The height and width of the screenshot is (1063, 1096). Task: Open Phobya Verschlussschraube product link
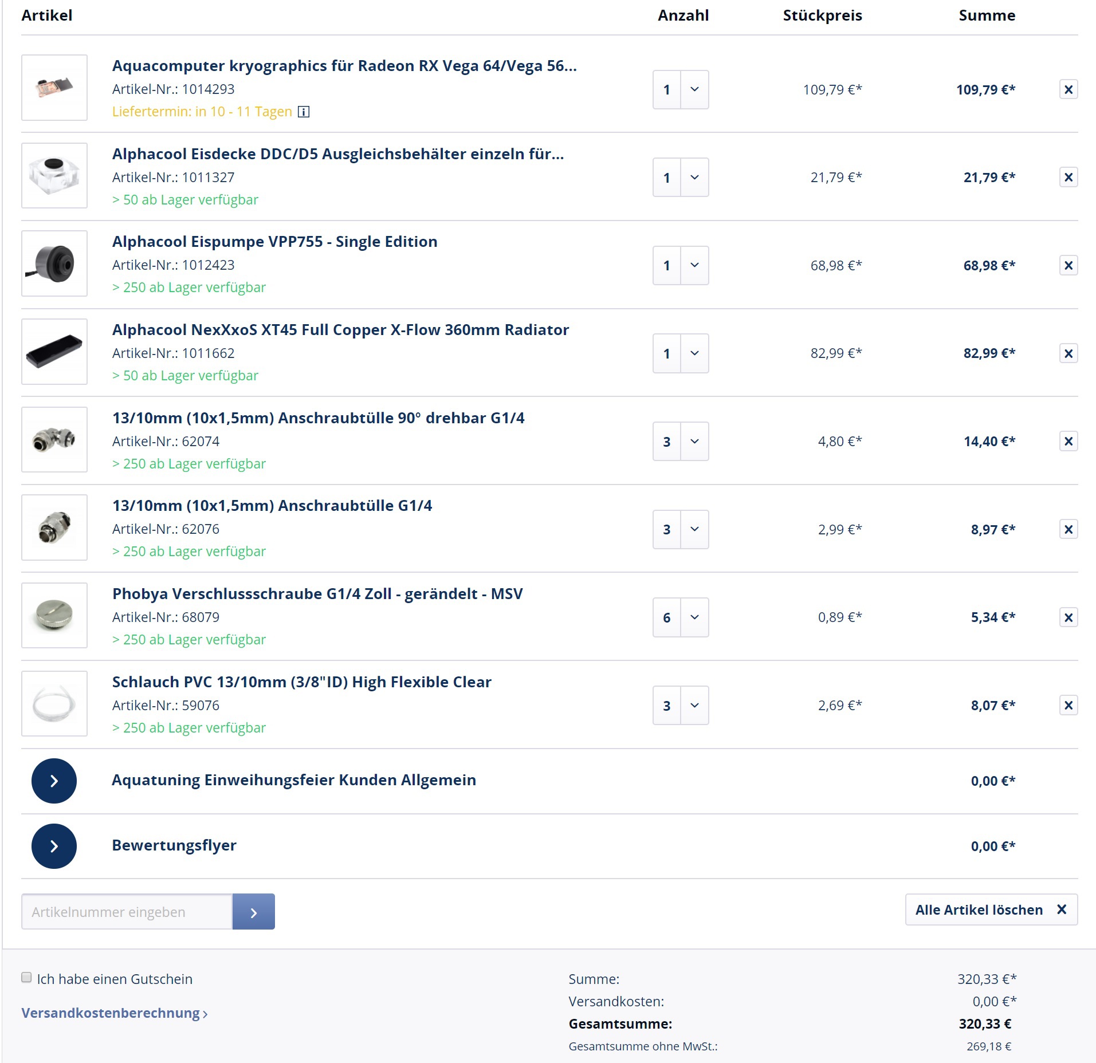click(x=317, y=594)
